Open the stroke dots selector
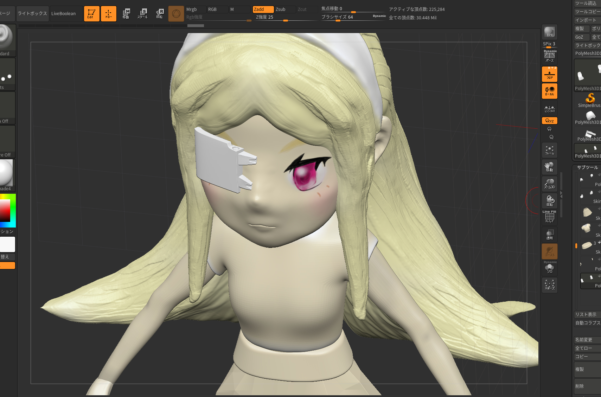 click(7, 74)
